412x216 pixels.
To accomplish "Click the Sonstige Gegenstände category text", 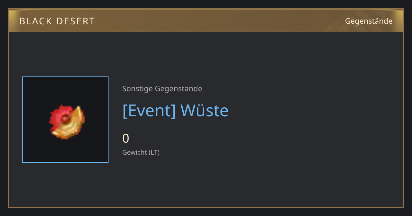I will (x=162, y=89).
